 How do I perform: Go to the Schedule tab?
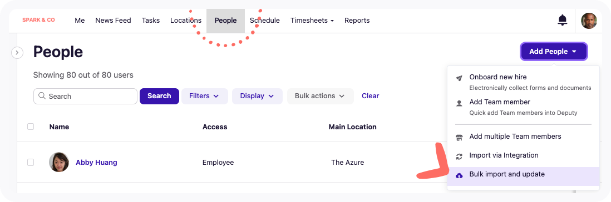click(x=264, y=21)
